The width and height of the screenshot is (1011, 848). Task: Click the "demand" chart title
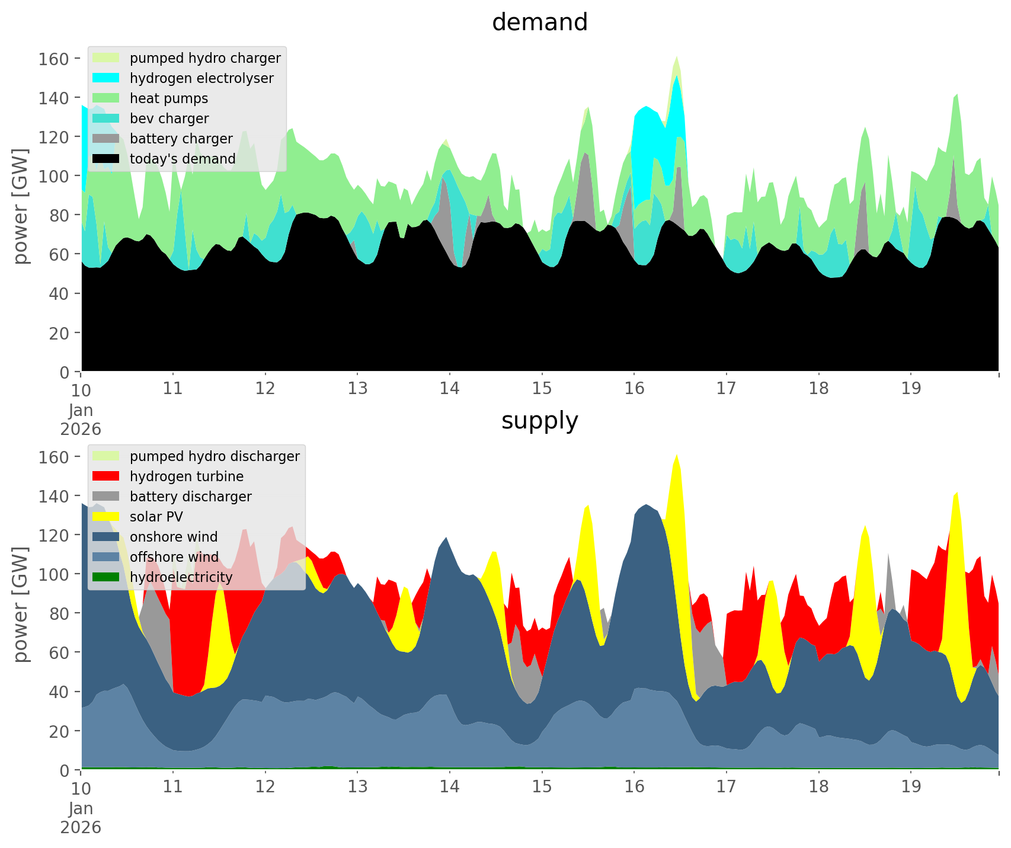[x=539, y=23]
